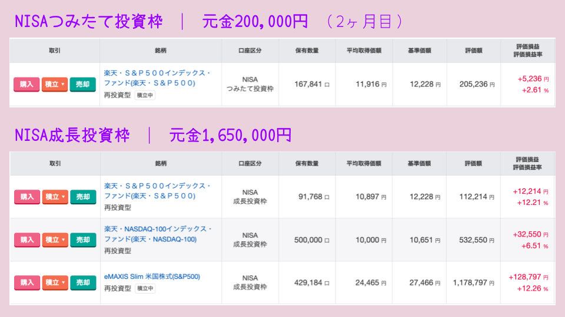Click 評価額 column header in 成長投資枠 table

point(473,164)
